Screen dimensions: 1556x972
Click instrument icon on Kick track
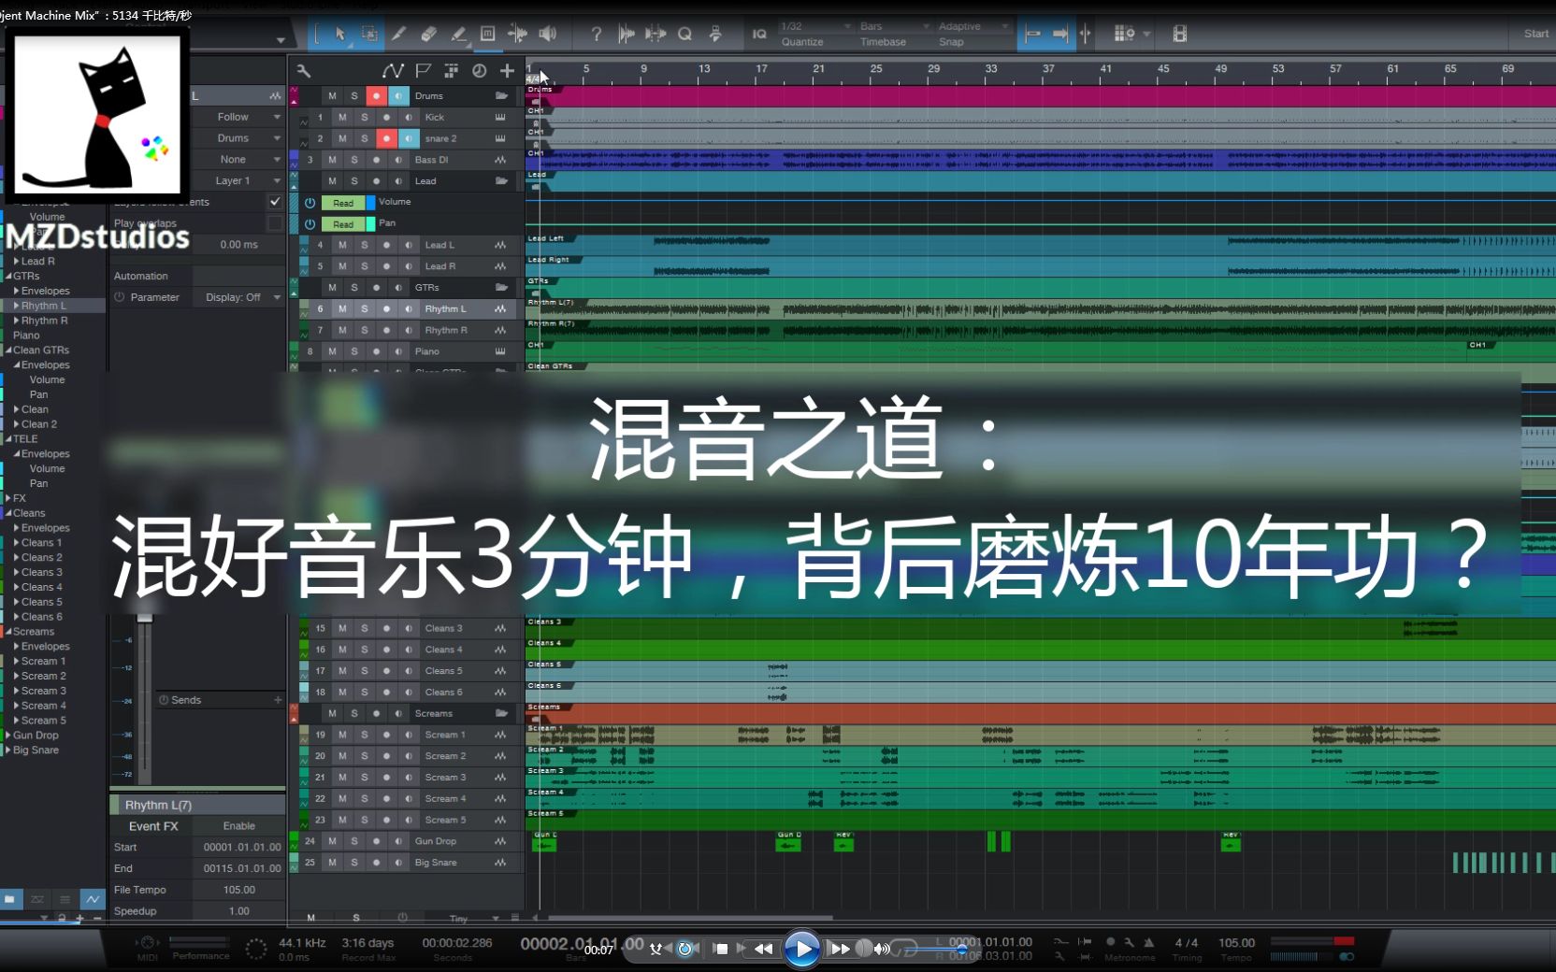tap(500, 117)
